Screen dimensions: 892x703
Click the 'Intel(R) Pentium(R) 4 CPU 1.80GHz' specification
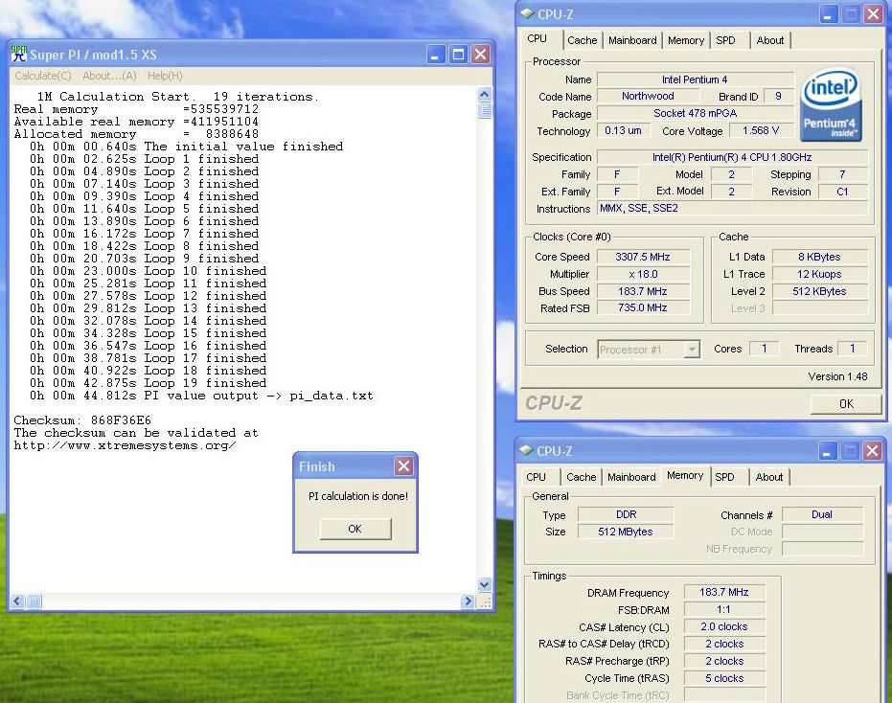[x=732, y=157]
